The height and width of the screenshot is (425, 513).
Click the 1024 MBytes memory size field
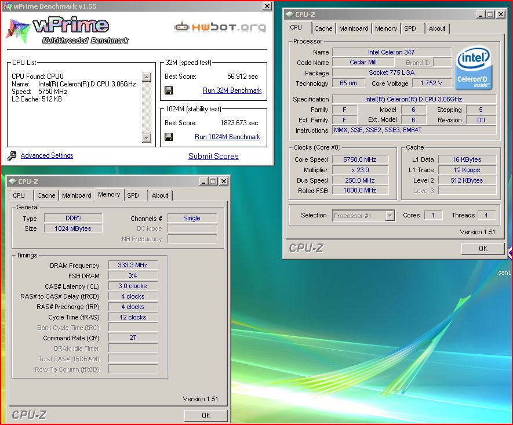tap(73, 228)
